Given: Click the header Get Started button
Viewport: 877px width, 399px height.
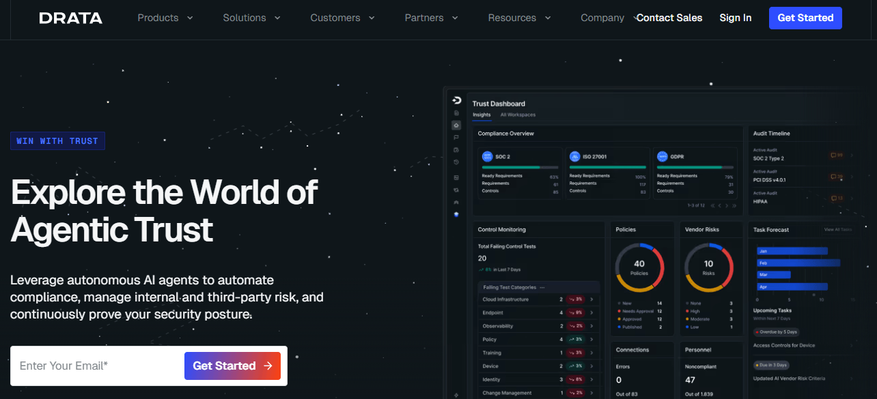Looking at the screenshot, I should click(x=805, y=18).
